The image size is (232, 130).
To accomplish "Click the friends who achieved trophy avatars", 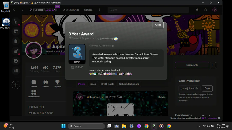I will [x=111, y=74].
